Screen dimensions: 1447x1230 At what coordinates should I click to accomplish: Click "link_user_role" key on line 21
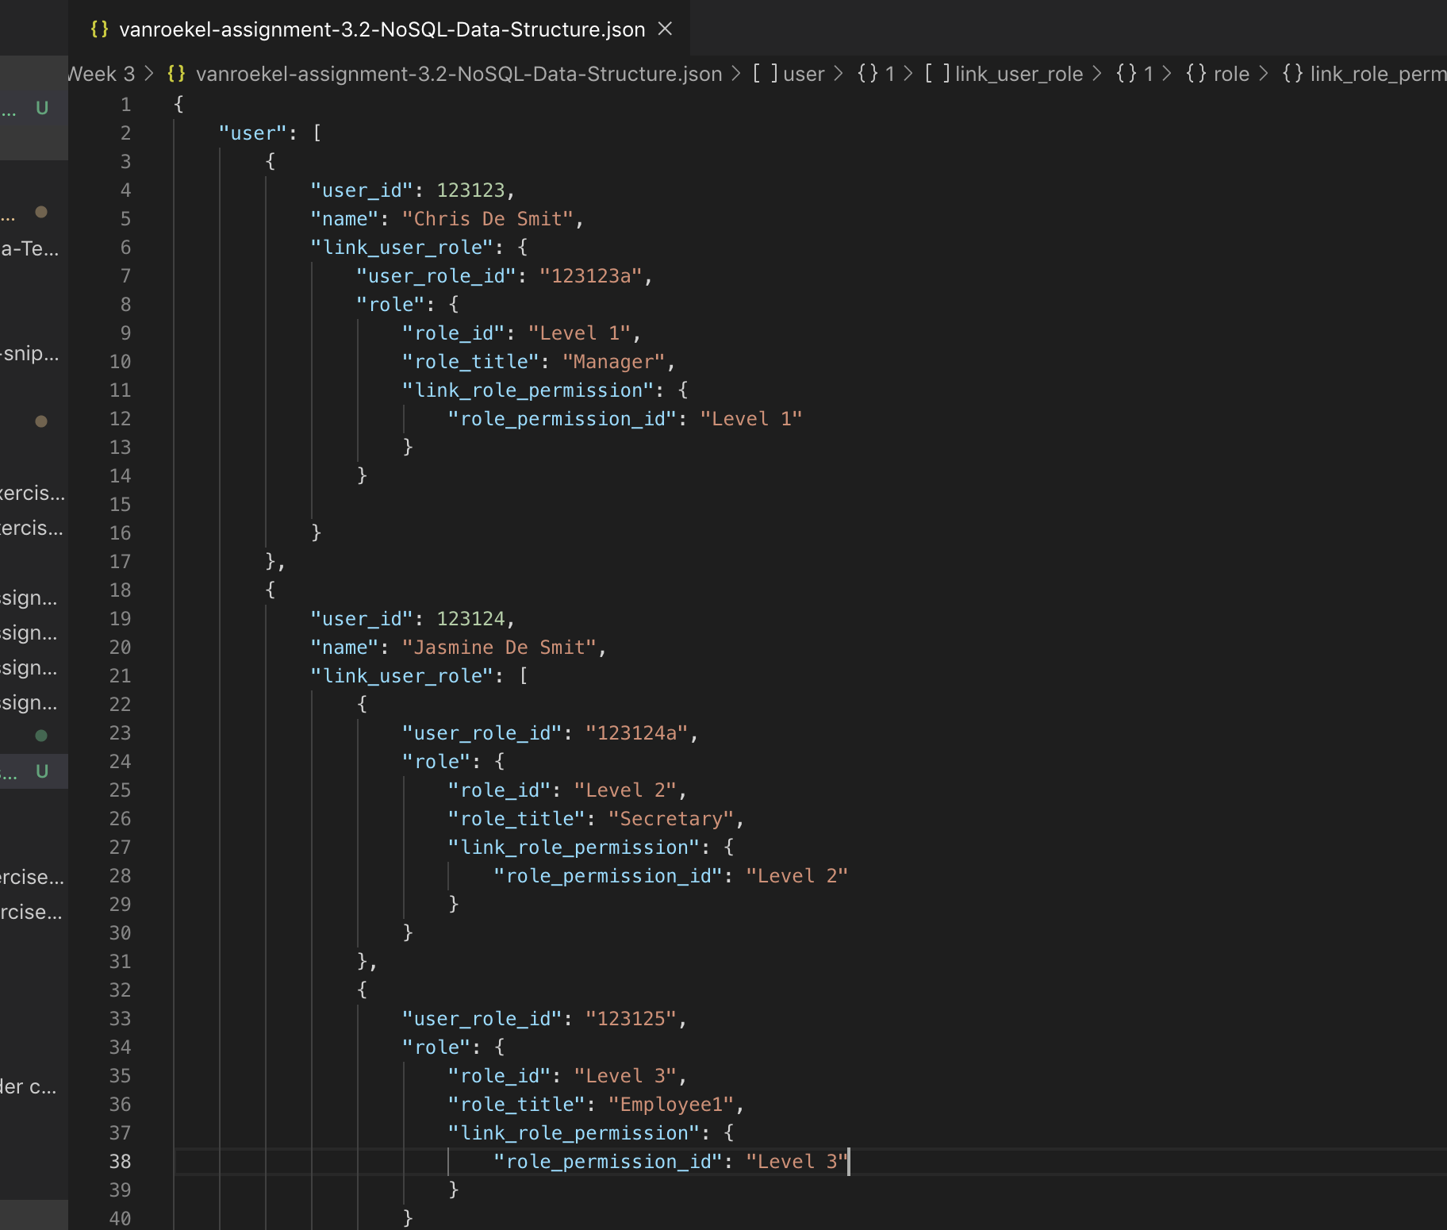point(401,676)
